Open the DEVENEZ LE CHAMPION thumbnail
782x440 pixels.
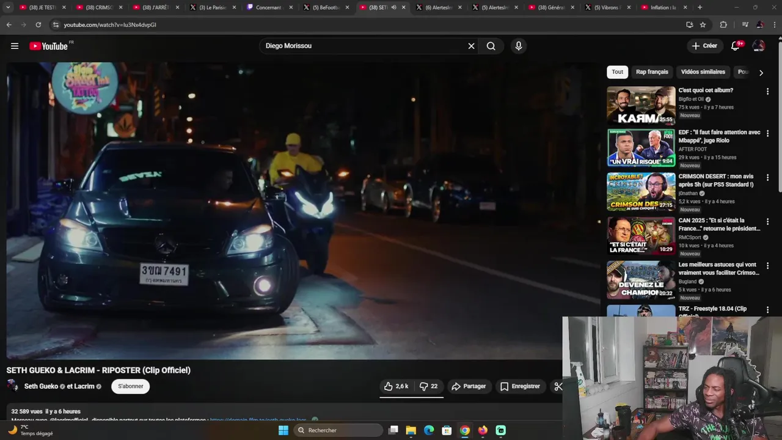[641, 280]
